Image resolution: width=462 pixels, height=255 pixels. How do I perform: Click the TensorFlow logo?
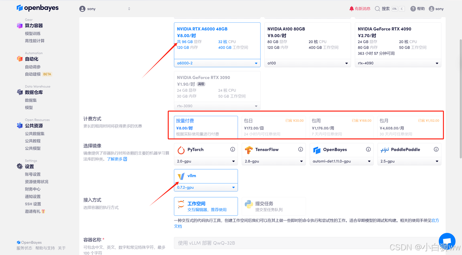coord(249,150)
